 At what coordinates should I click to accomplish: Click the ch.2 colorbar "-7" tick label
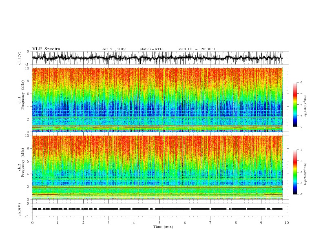[301, 194]
